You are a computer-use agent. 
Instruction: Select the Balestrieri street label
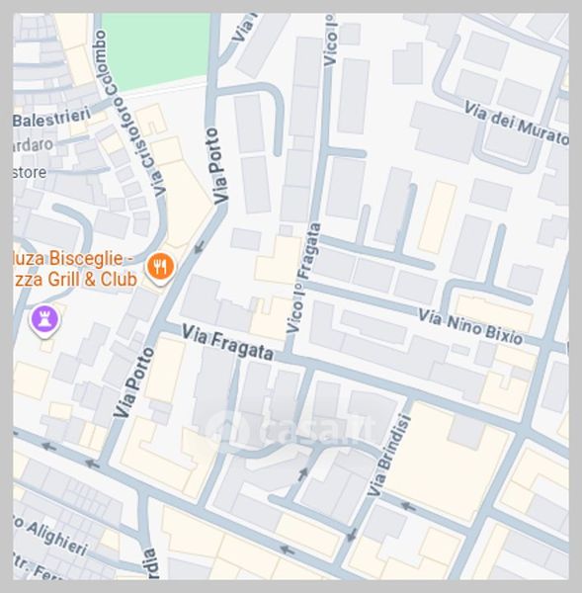coord(51,118)
